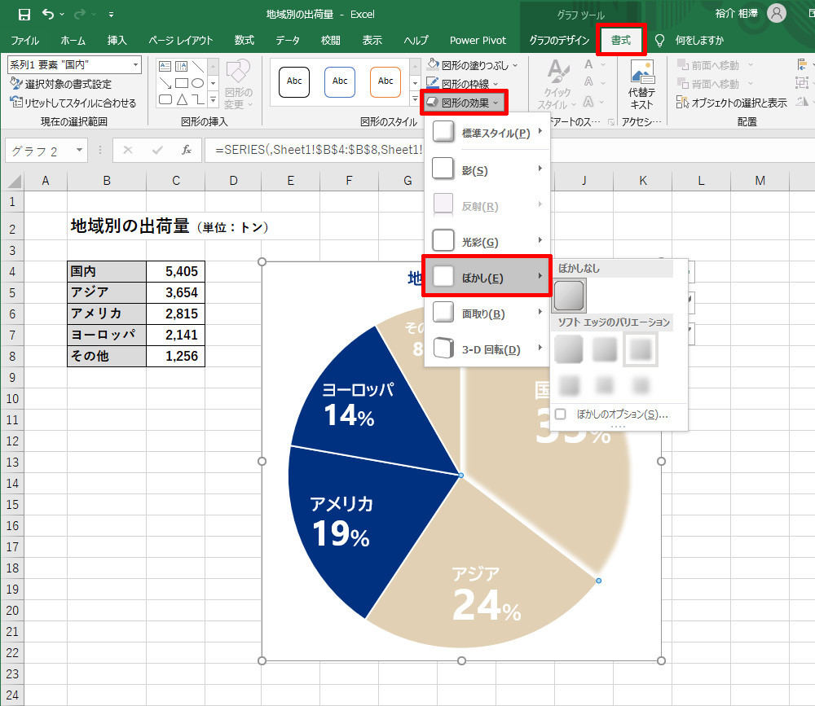The width and height of the screenshot is (815, 706).
Task: Select the ぼかしなし preset
Action: coord(569,296)
